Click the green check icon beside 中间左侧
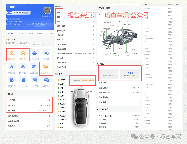187x144 pixels. (x=58, y=108)
